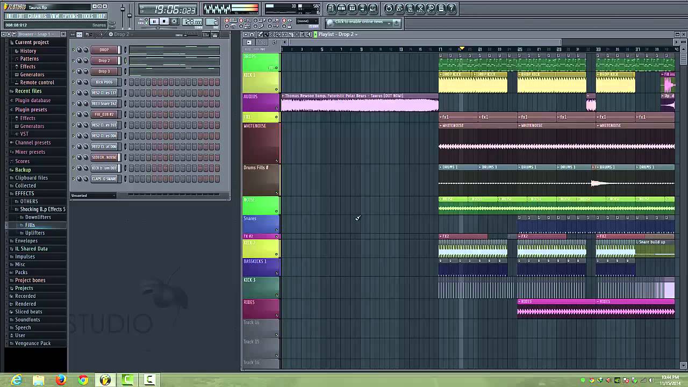The height and width of the screenshot is (387, 688).
Task: Click the tempo 128 display
Action: 192,21
